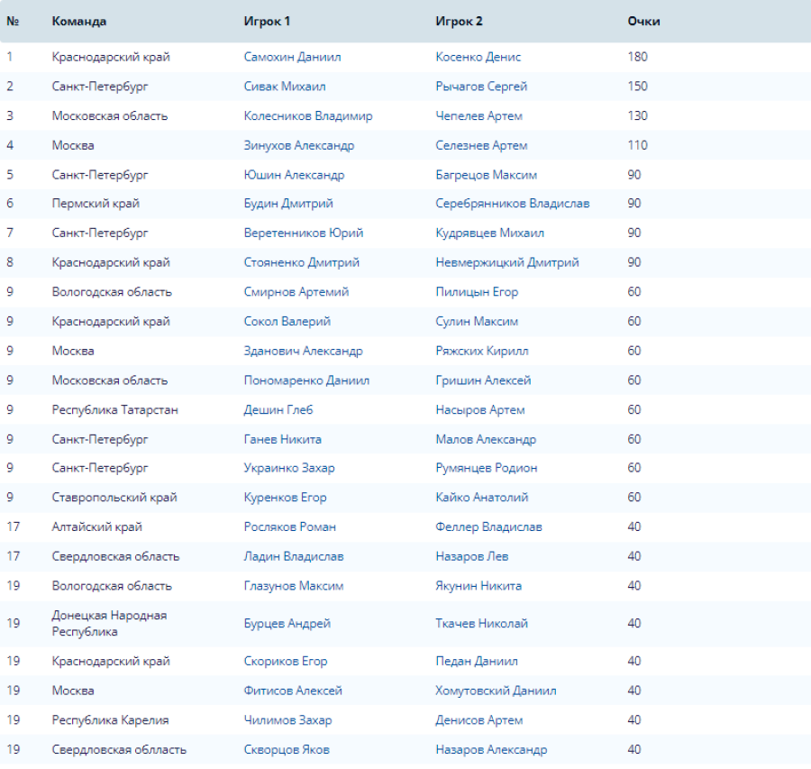
Task: Open Зинухов Александр profile link
Action: pyautogui.click(x=298, y=145)
